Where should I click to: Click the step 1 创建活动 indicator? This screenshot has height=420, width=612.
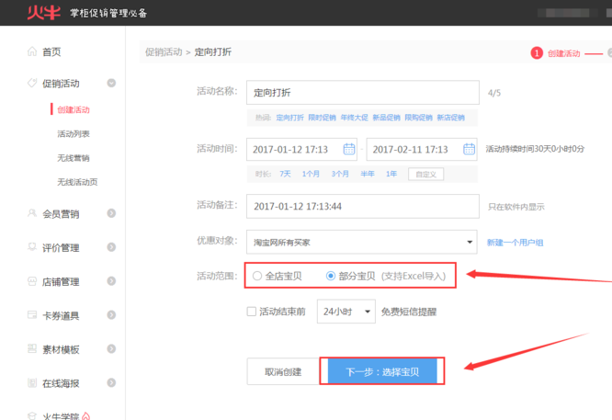(x=555, y=53)
